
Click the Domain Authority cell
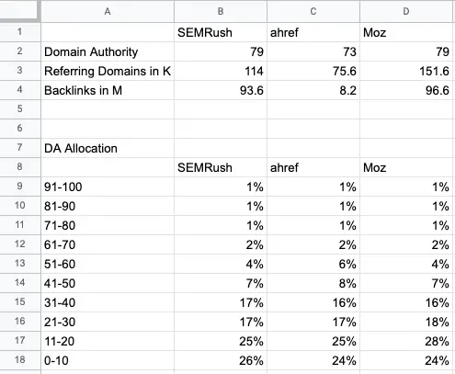coord(108,51)
